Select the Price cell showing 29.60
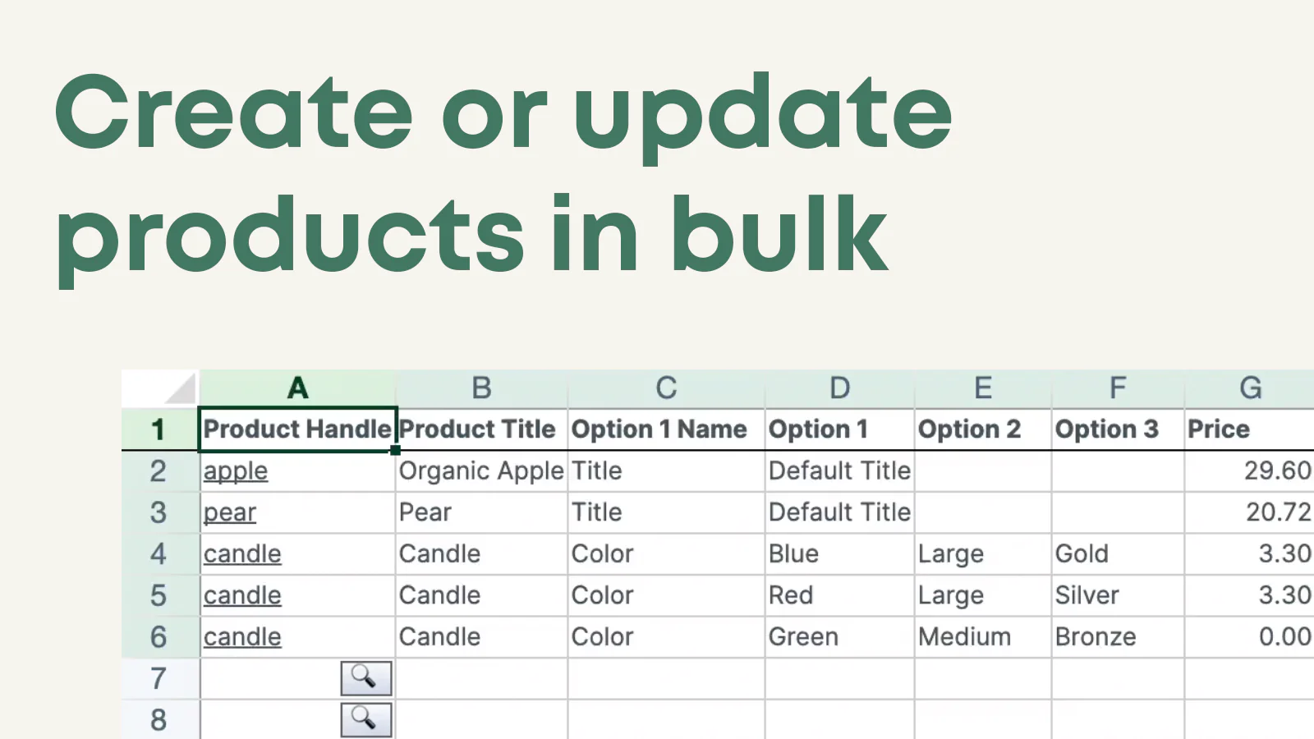The height and width of the screenshot is (739, 1314). (x=1249, y=471)
